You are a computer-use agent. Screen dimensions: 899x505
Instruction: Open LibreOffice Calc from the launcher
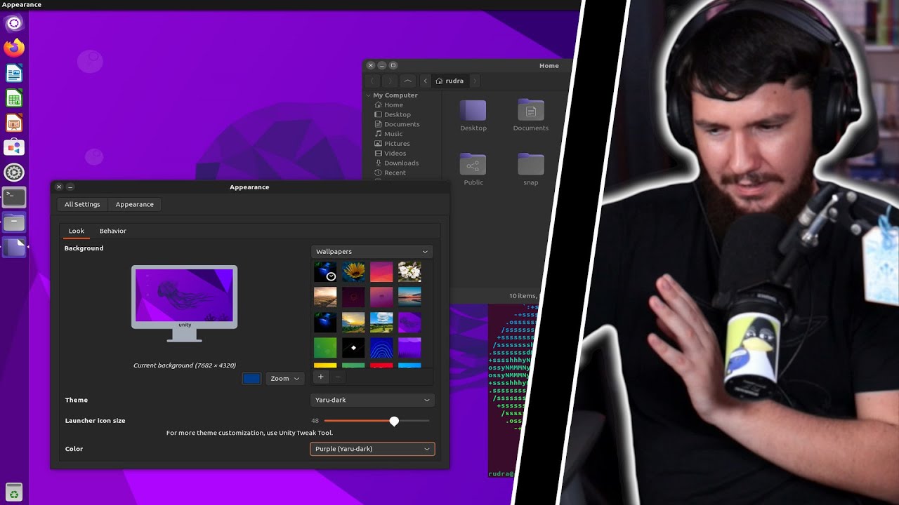pyautogui.click(x=14, y=98)
